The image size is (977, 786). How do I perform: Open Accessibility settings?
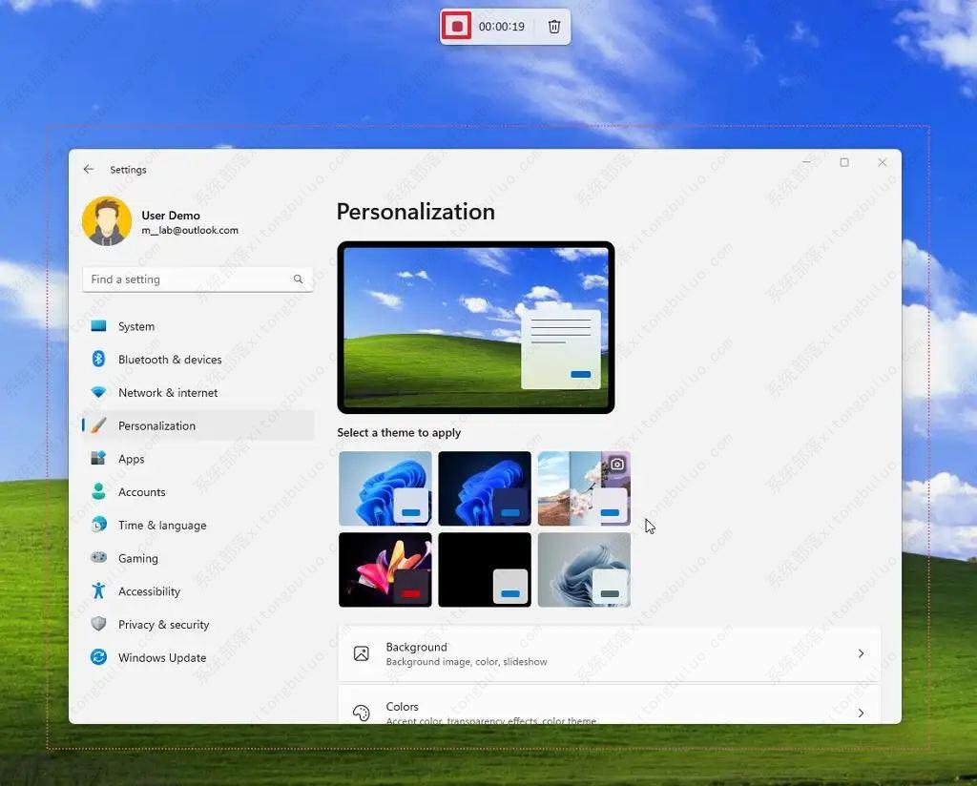(x=149, y=591)
